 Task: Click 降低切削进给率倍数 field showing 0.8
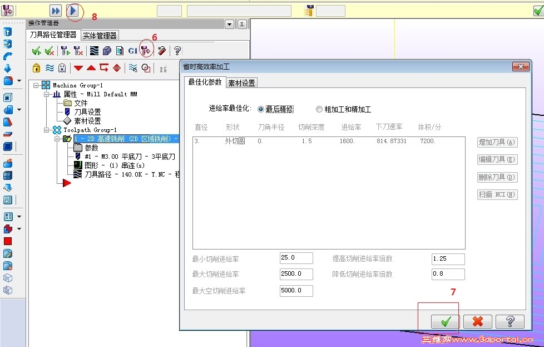coord(448,274)
